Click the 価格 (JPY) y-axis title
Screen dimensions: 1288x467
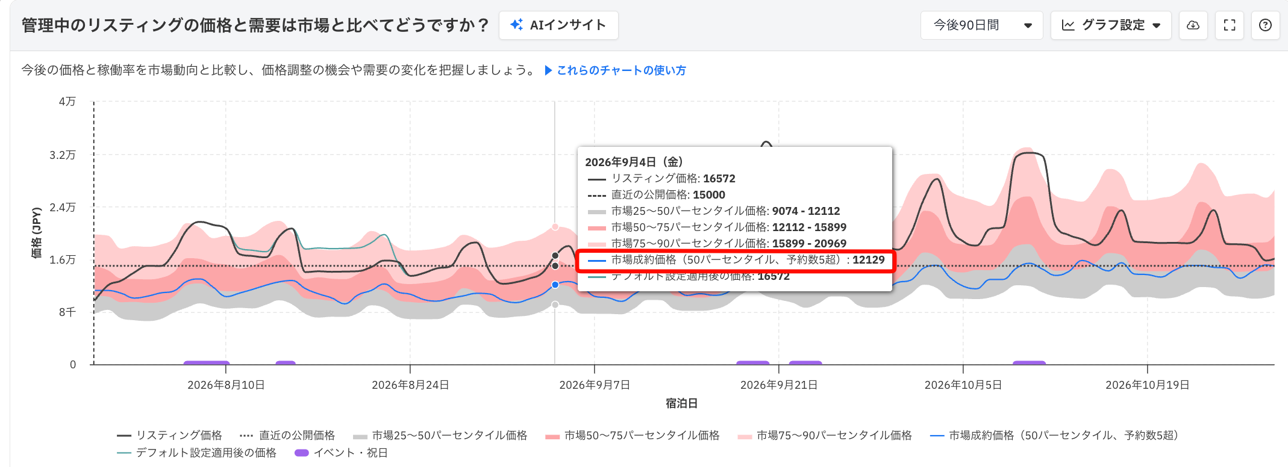37,233
